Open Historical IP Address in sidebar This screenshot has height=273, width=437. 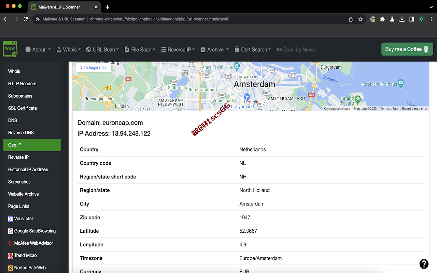click(x=32, y=170)
